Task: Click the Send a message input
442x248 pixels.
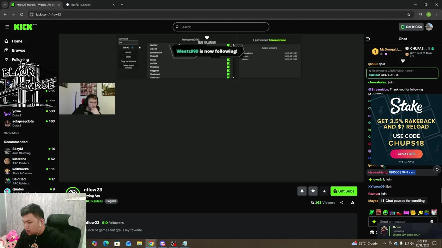Action: 402,222
